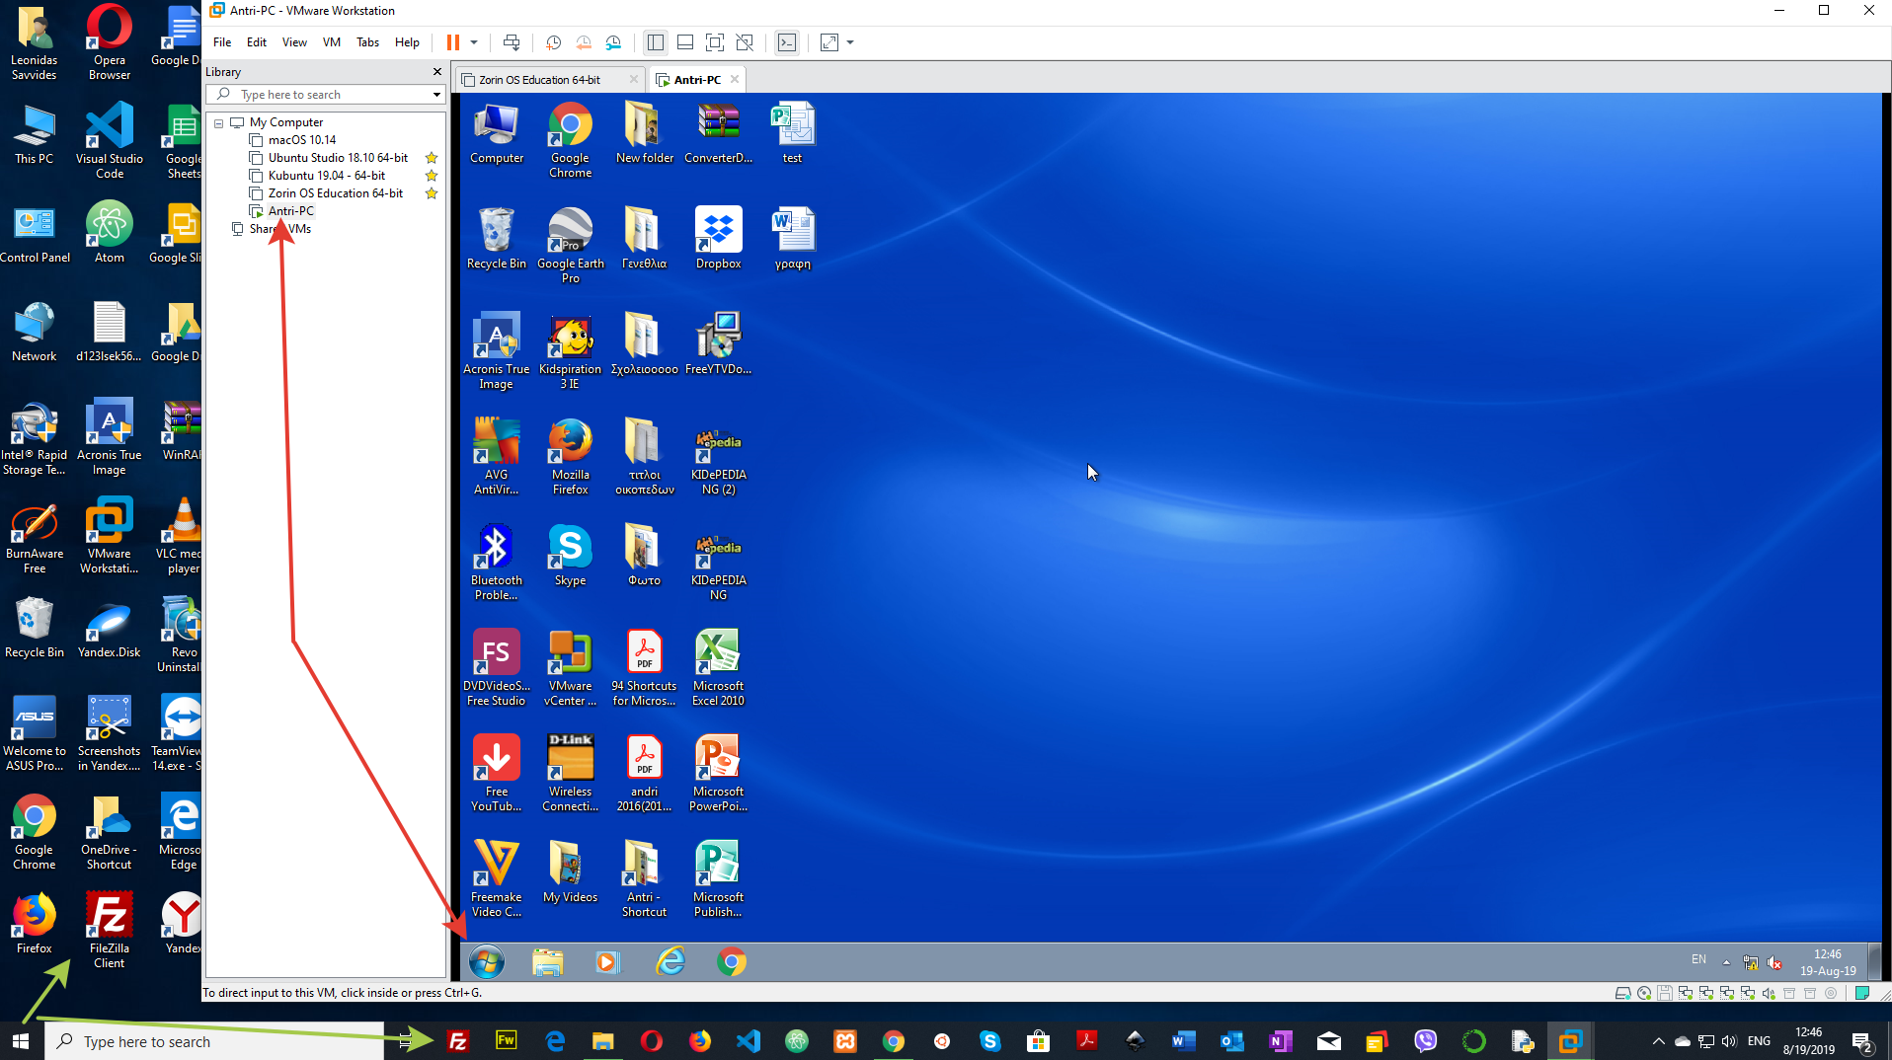Click the host Windows Start button
Screen dimensions: 1892x1060
21,1041
